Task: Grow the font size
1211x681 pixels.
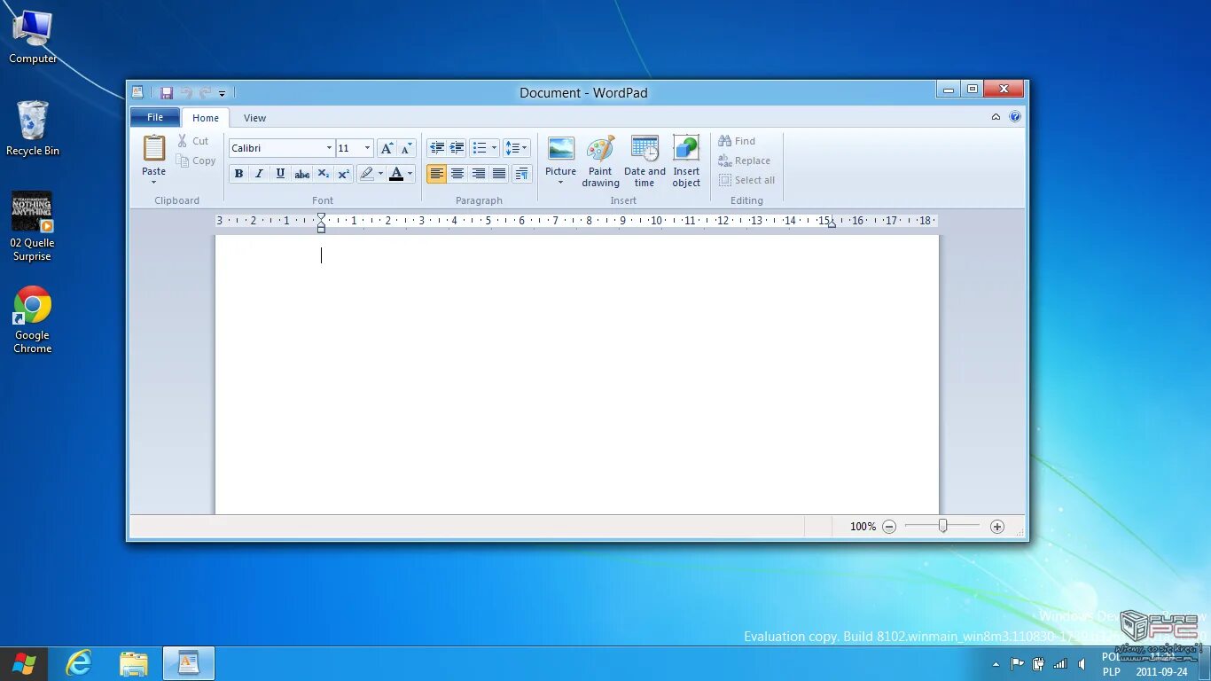Action: coord(387,148)
